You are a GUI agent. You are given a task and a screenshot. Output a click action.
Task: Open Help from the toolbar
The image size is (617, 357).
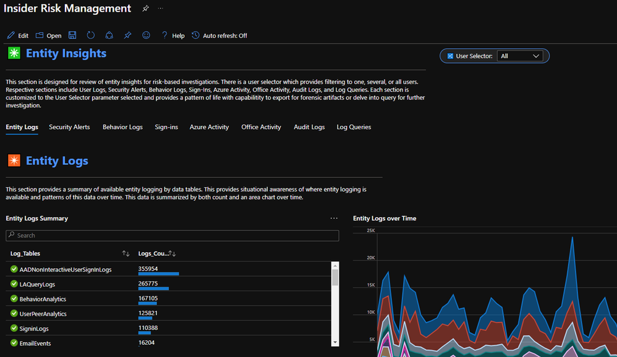(x=172, y=35)
